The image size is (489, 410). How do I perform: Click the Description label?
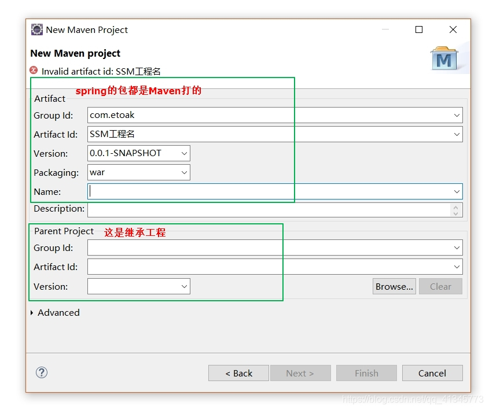click(x=59, y=208)
